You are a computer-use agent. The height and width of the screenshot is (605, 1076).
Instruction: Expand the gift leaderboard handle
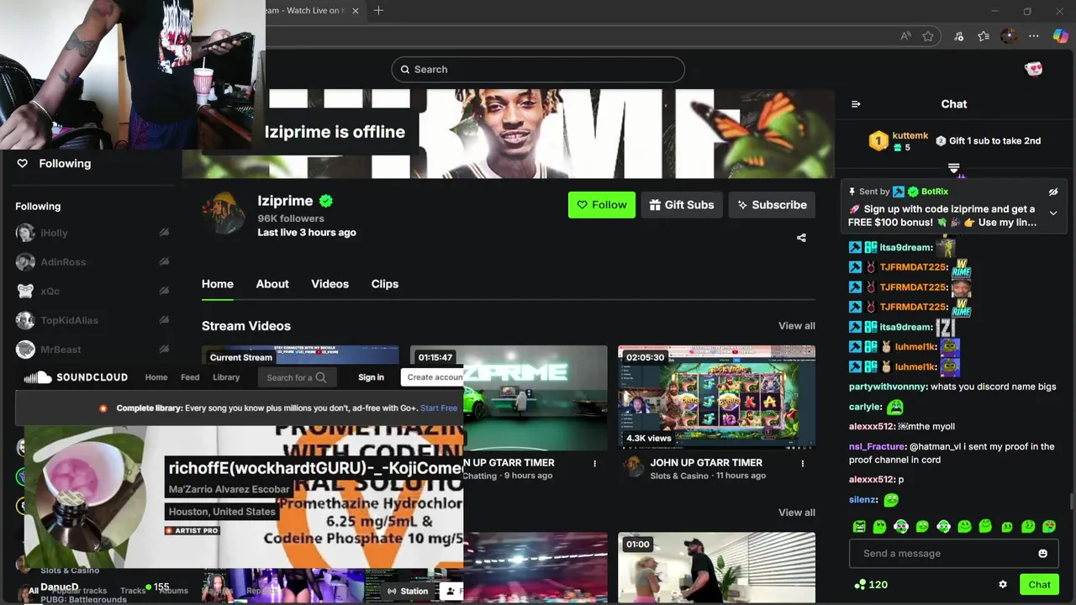953,169
